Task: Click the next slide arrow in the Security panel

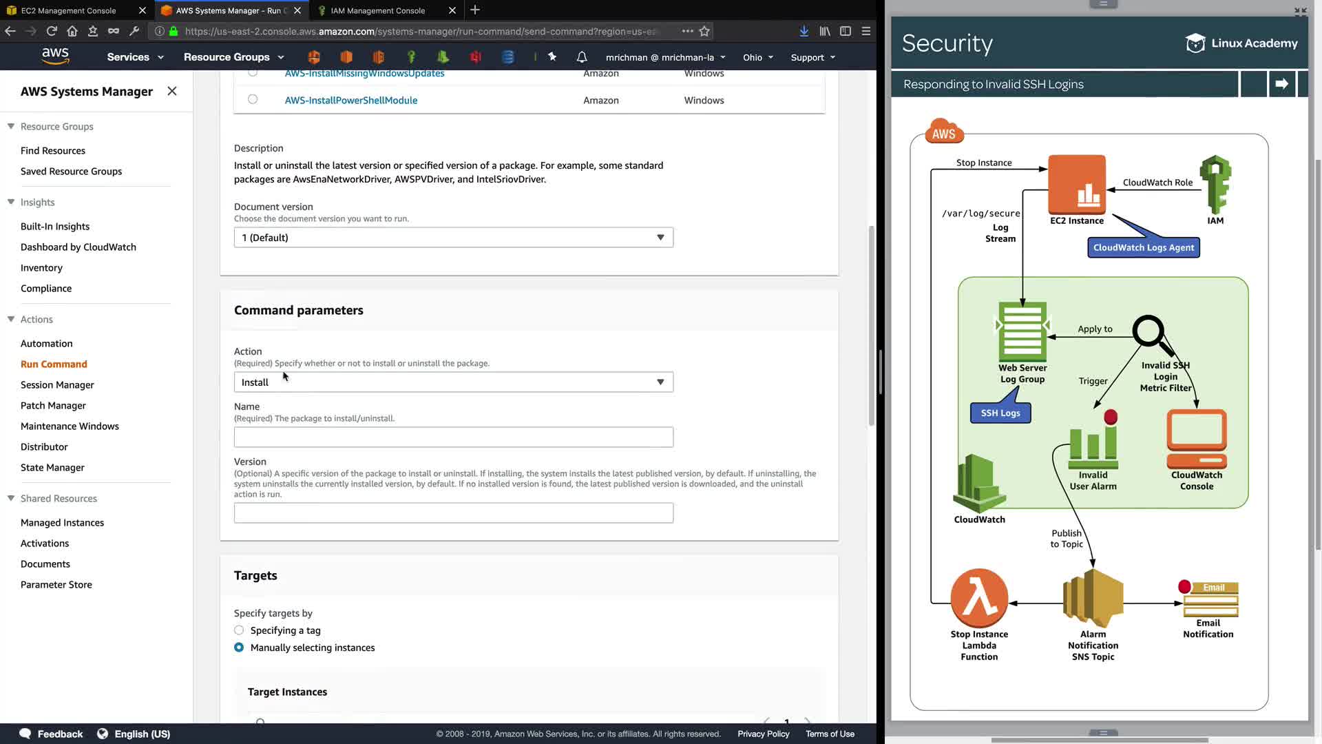Action: (1281, 84)
